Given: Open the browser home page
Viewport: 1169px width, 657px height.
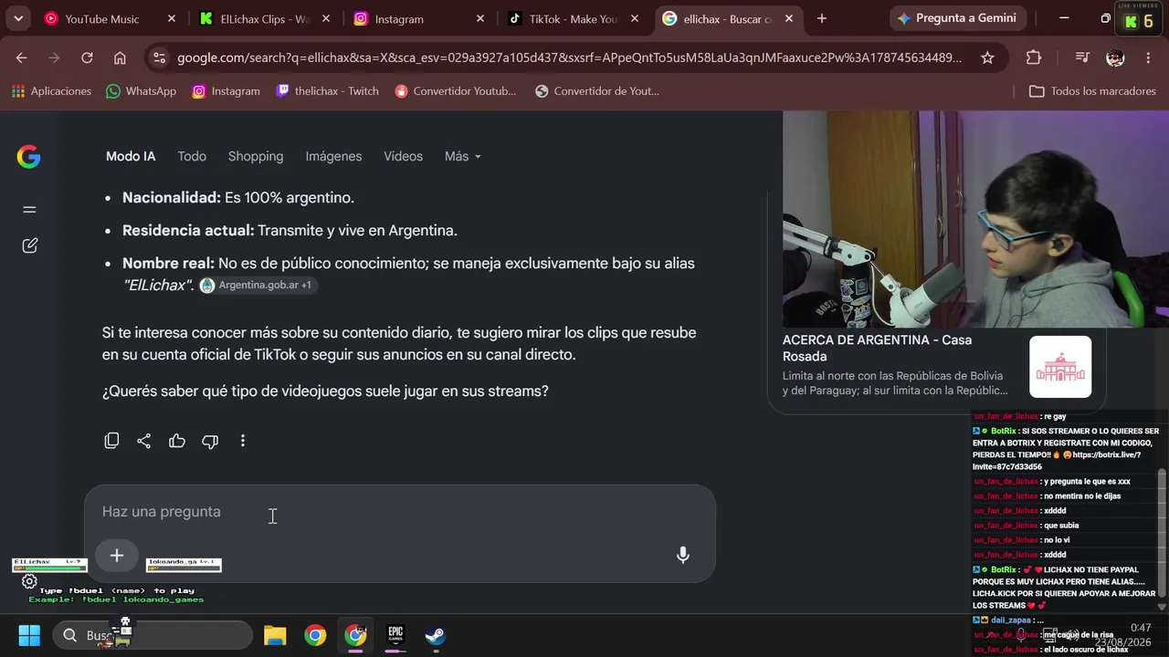Looking at the screenshot, I should coord(120,57).
